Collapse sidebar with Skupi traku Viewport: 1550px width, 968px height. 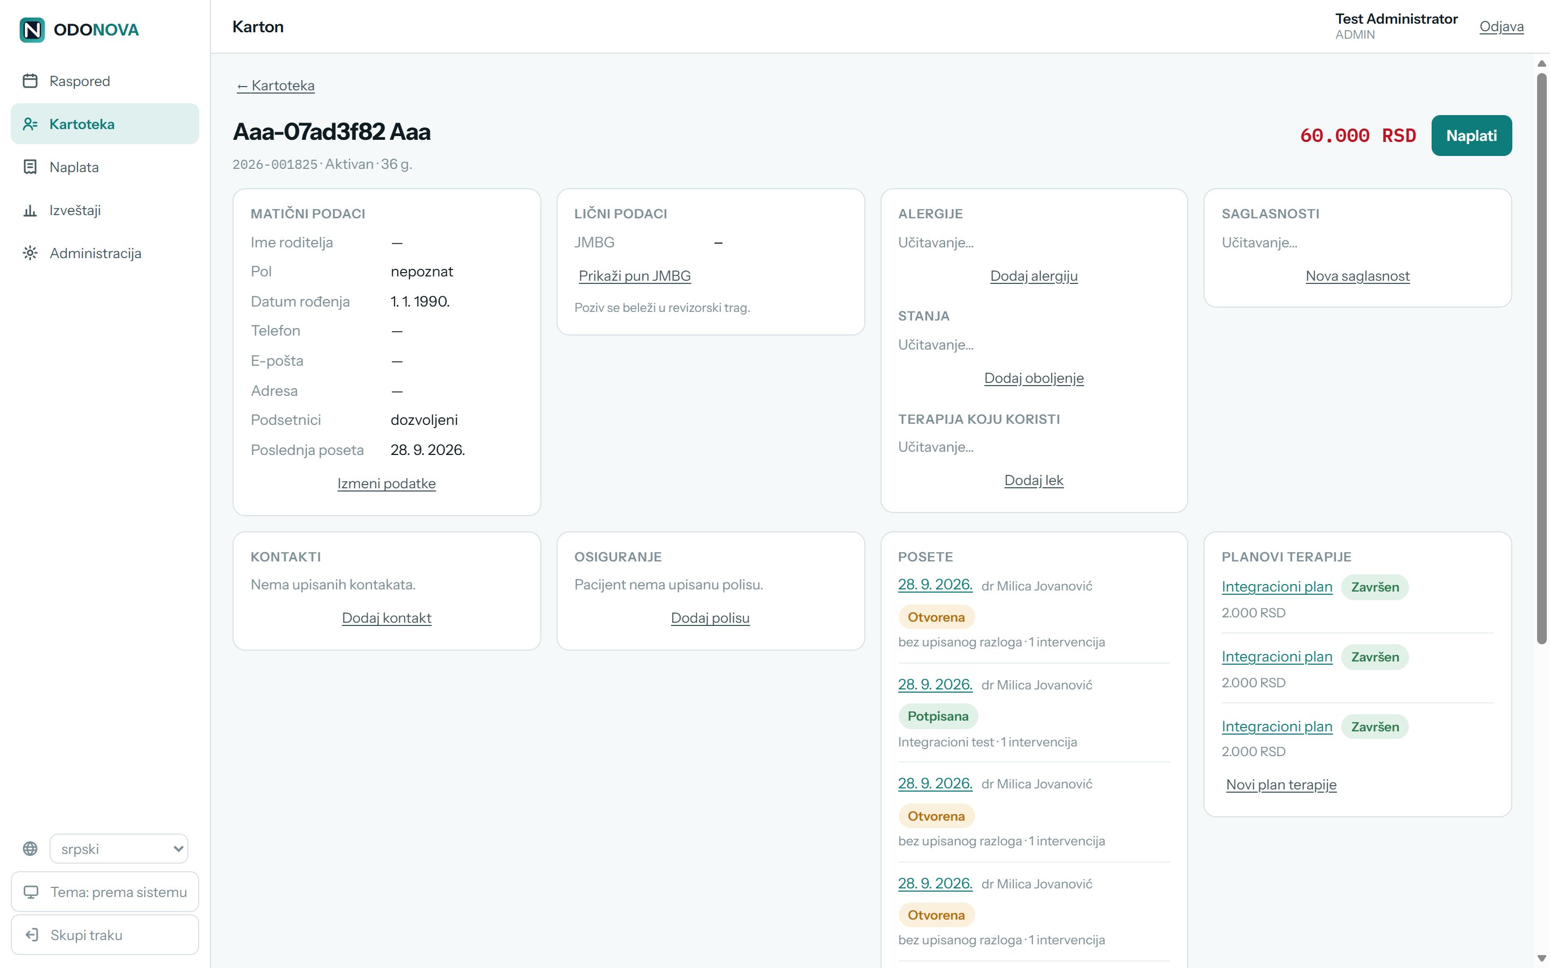click(x=105, y=935)
